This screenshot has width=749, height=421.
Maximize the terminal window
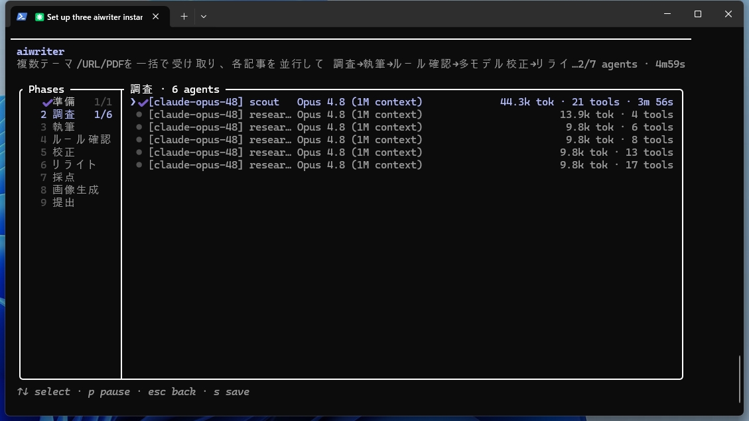pos(698,14)
